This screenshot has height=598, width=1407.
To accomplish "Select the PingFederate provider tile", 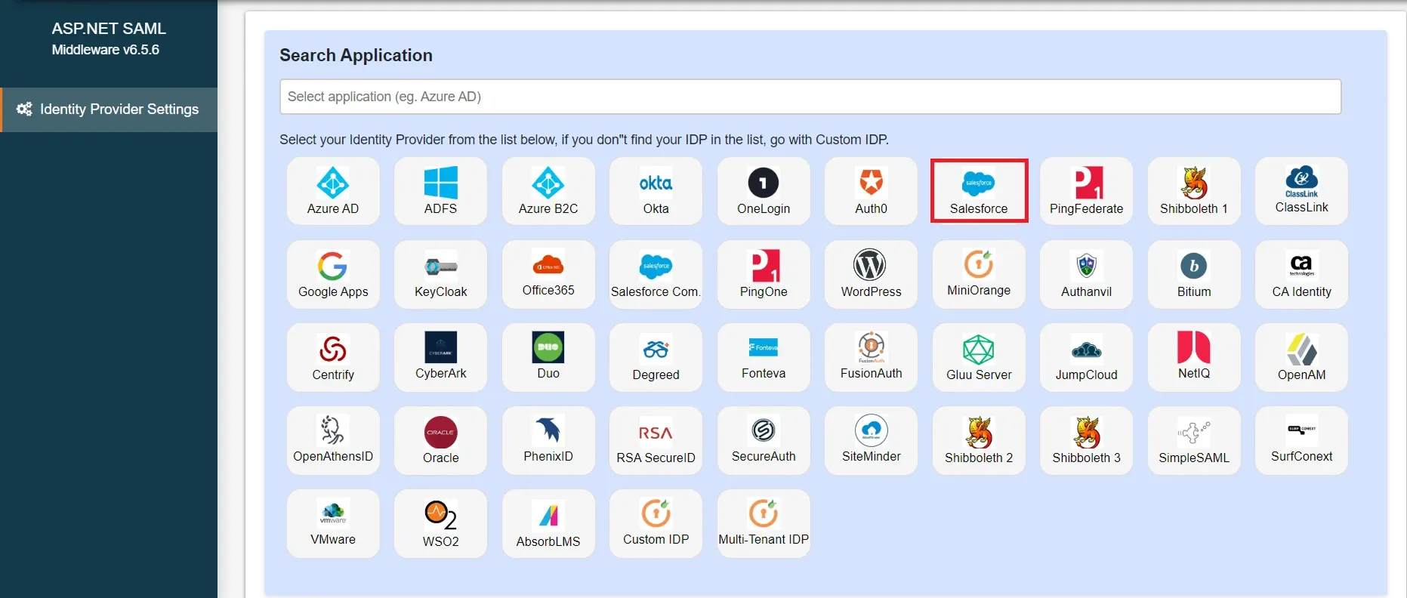I will (x=1086, y=191).
